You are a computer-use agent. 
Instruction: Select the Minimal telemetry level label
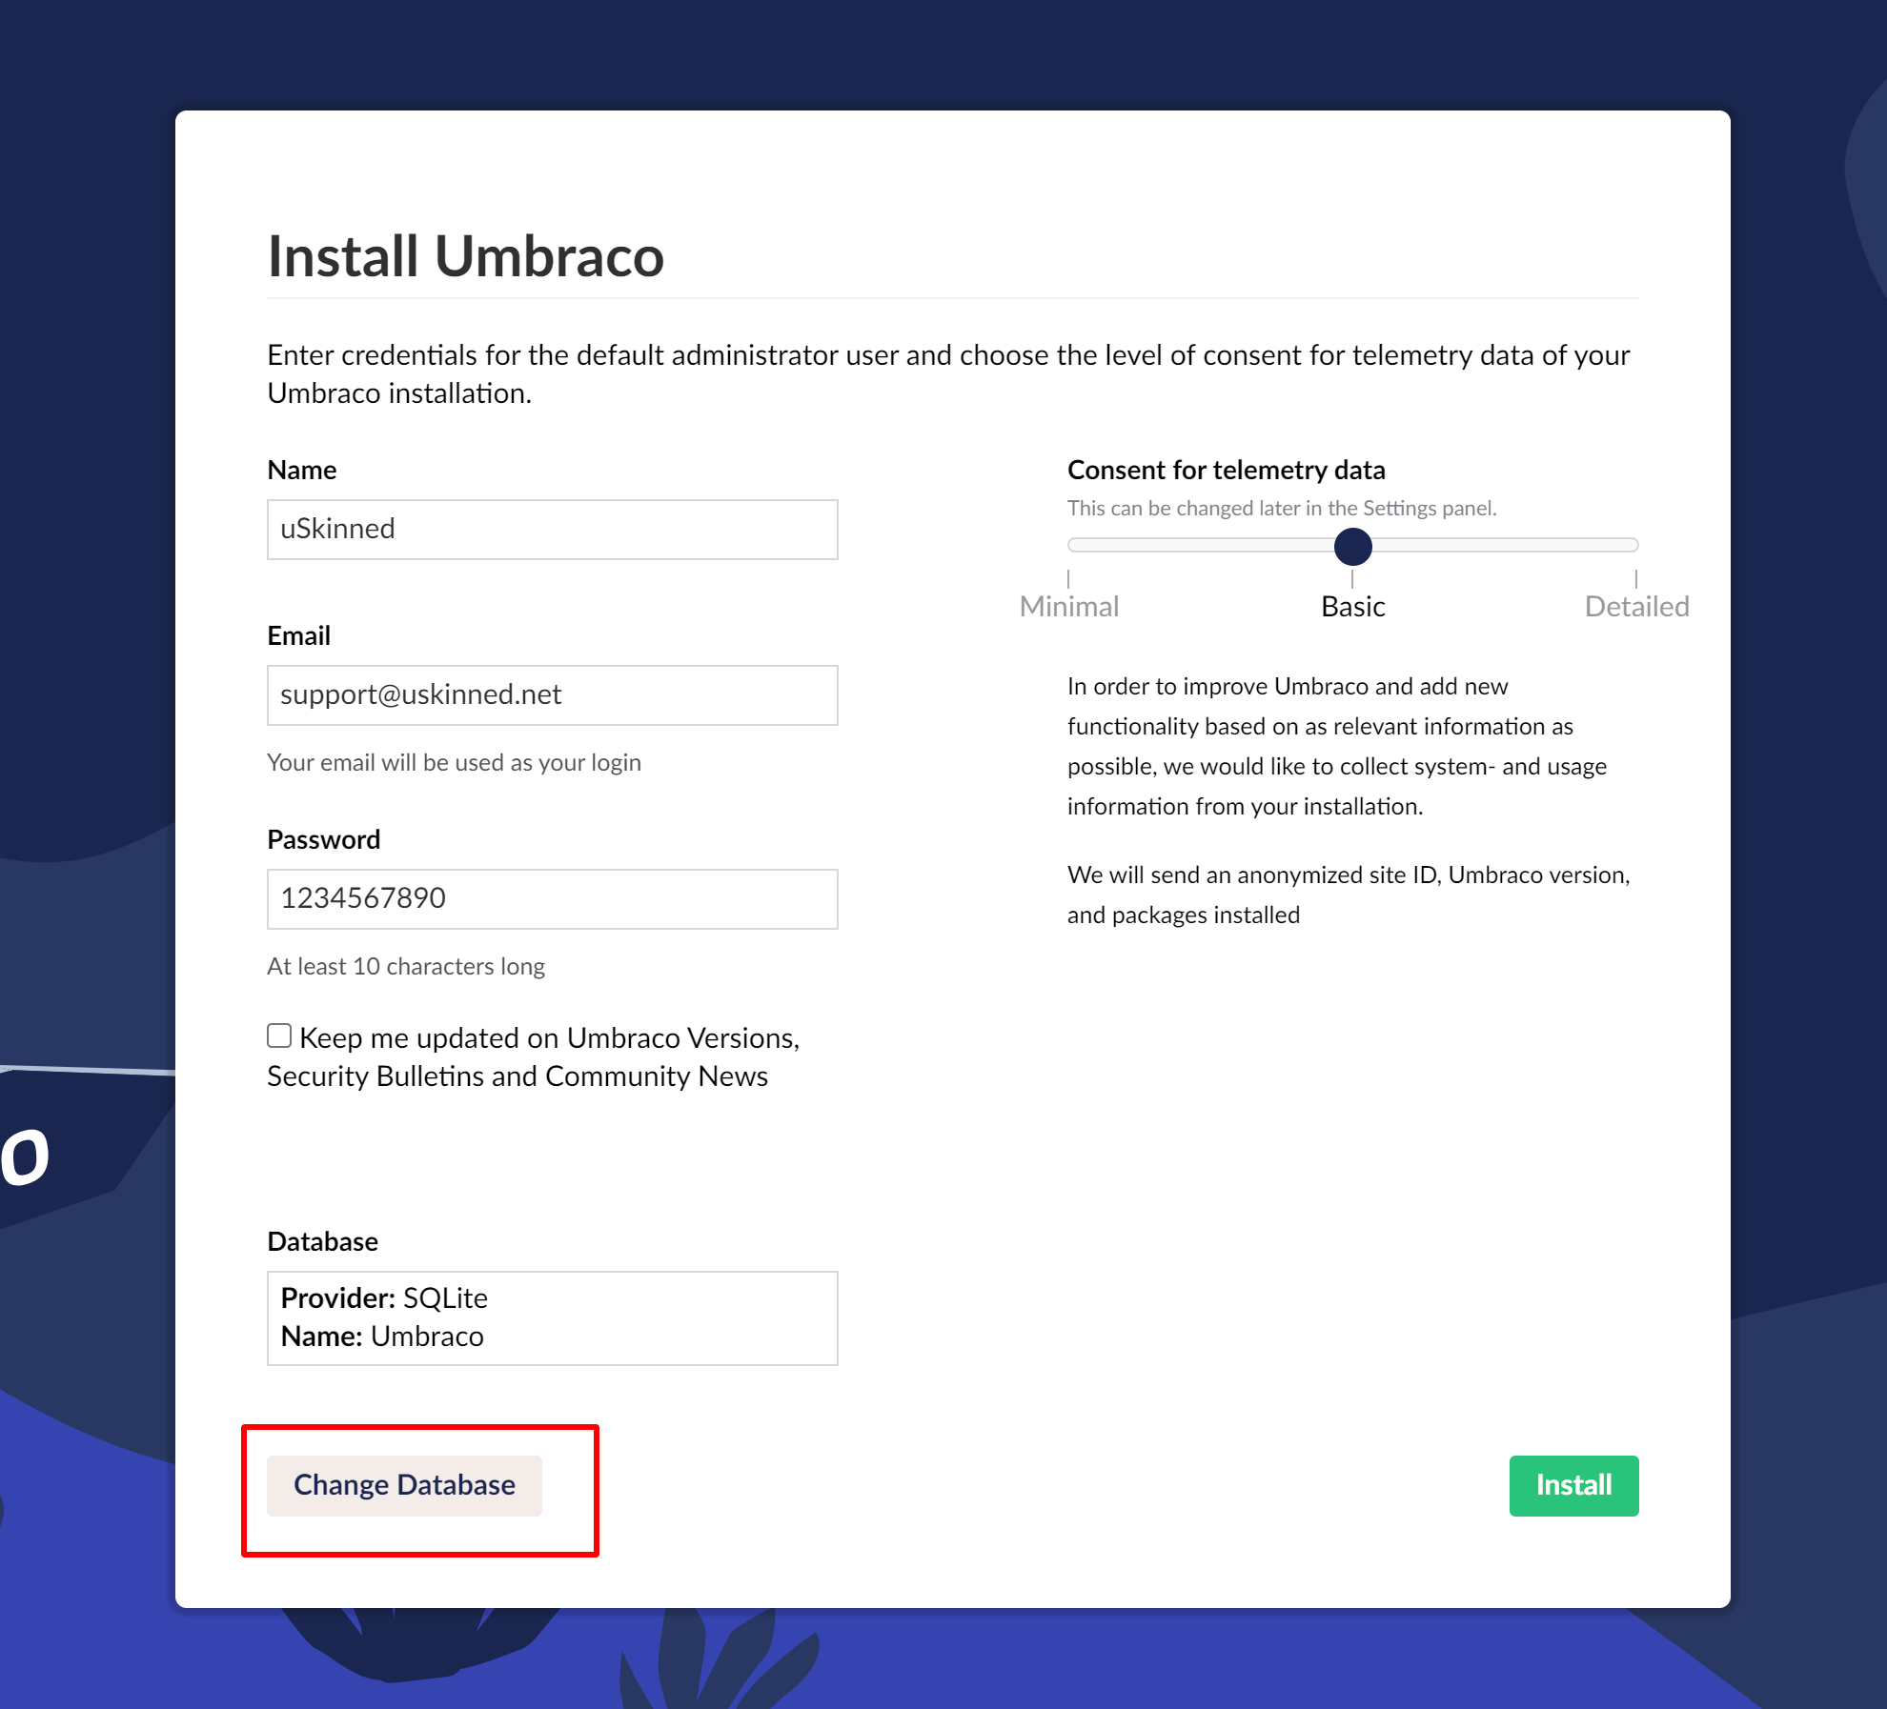coord(1069,607)
